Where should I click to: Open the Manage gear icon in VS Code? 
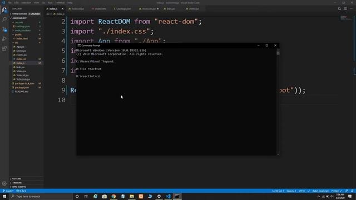pos(4,183)
